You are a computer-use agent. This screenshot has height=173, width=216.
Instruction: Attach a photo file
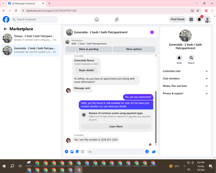(x=72, y=151)
